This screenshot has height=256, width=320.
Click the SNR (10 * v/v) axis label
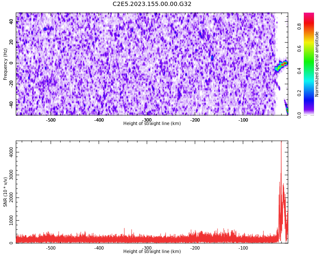coord(5,192)
